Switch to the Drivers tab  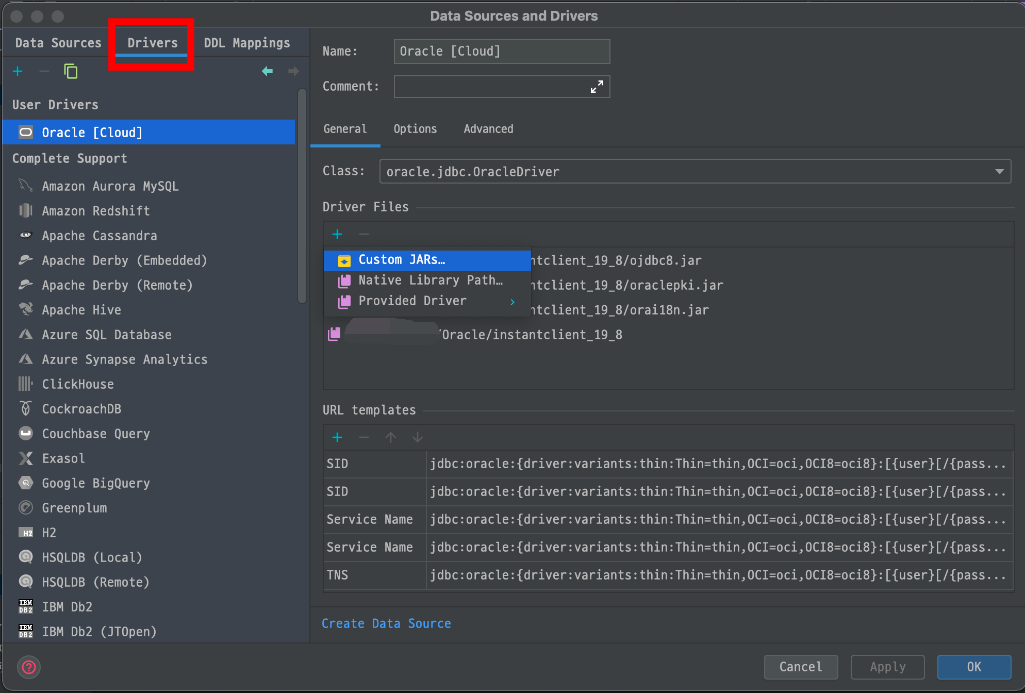(x=153, y=43)
